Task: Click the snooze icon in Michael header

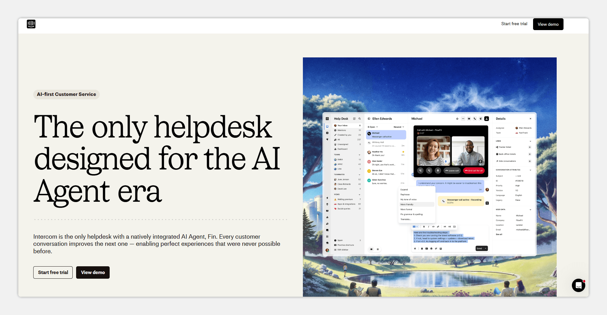Action: click(x=481, y=119)
